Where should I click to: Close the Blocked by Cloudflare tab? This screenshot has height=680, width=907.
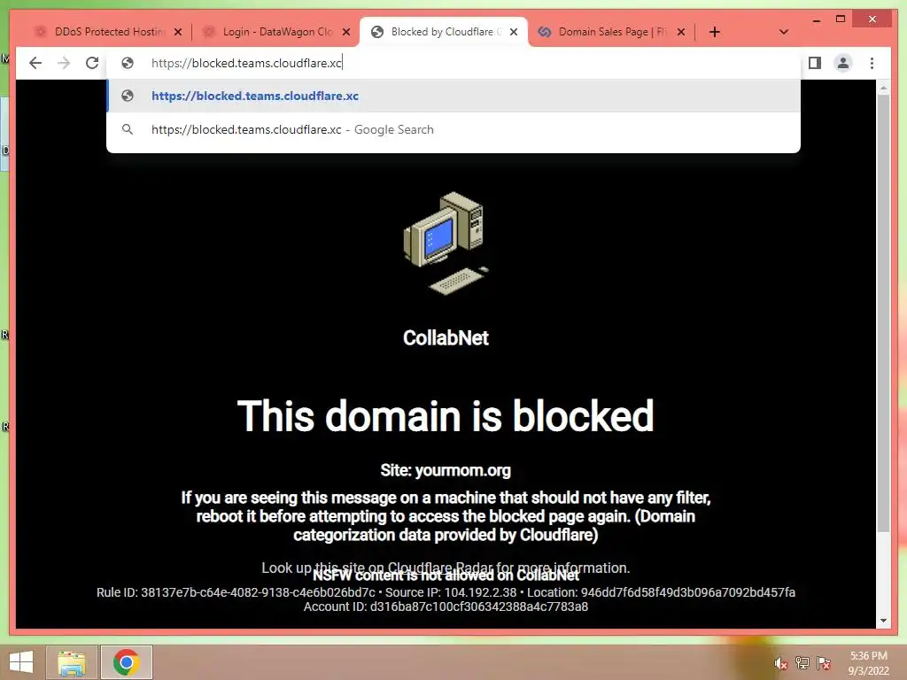514,32
